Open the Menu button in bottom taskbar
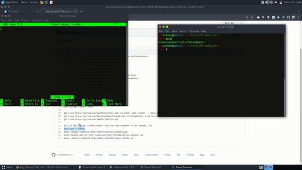Image resolution: width=302 pixels, height=170 pixels. pos(7,167)
